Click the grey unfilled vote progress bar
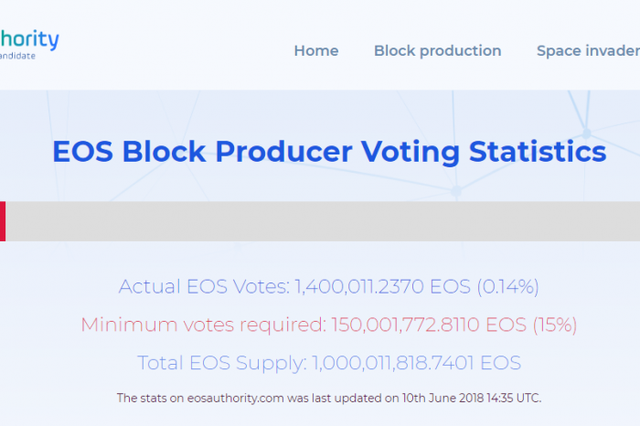 pos(323,221)
